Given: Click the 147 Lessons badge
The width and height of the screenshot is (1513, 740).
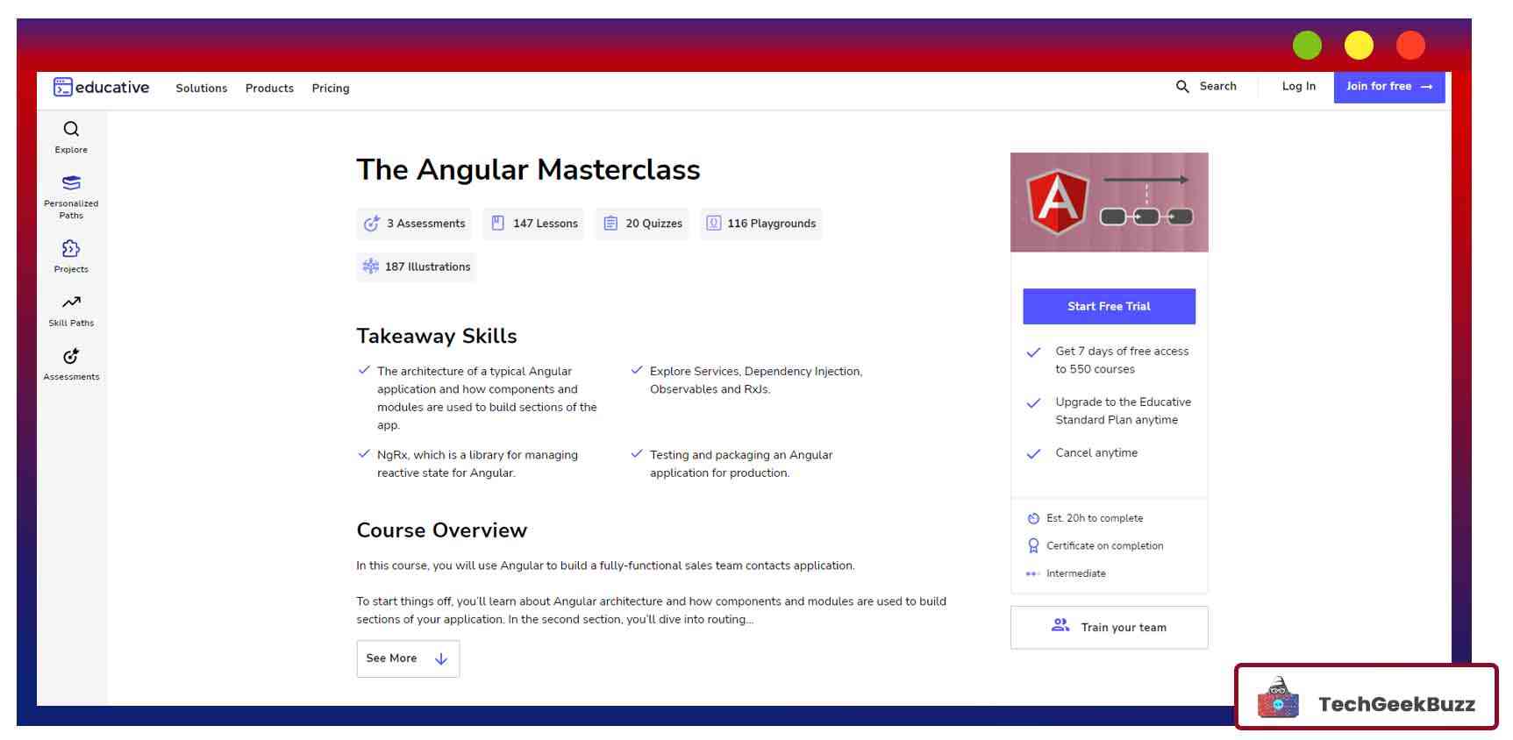Looking at the screenshot, I should 535,224.
